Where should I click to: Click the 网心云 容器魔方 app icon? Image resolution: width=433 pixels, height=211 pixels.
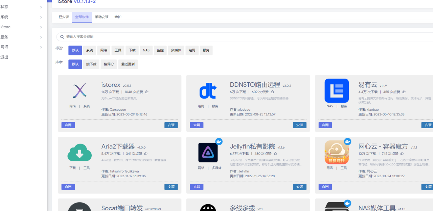pos(337,153)
